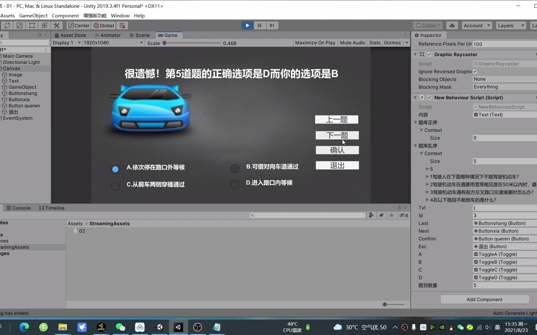The height and width of the screenshot is (335, 537).
Task: Open Unity cloud services via the cloud icon
Action: pos(452,25)
